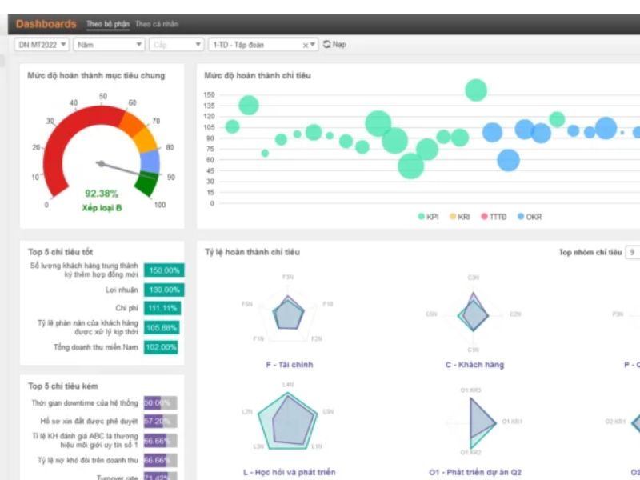Click the Lợi nhuận 130.00% bar

[x=164, y=290]
